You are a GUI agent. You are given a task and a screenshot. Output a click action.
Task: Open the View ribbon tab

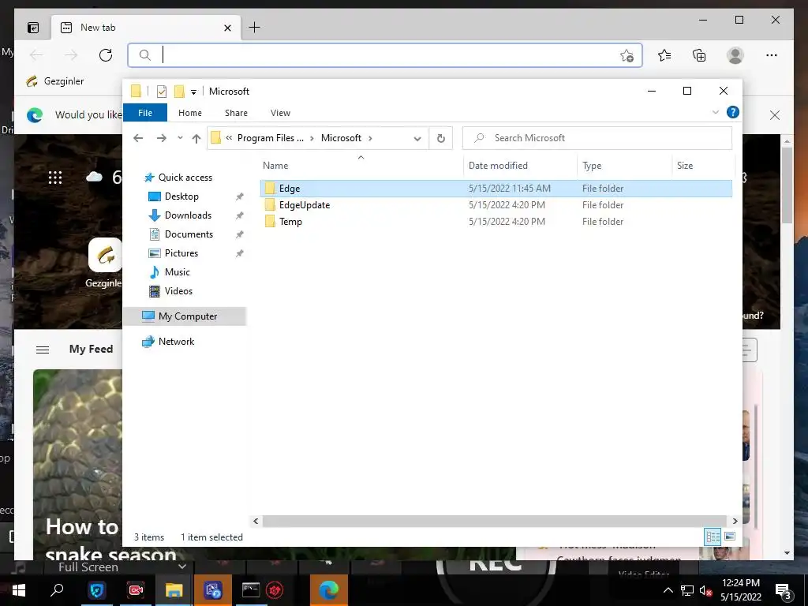coord(280,113)
